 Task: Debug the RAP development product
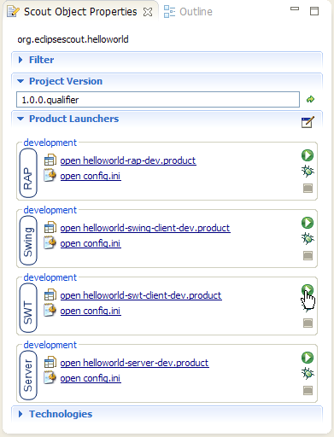(308, 172)
